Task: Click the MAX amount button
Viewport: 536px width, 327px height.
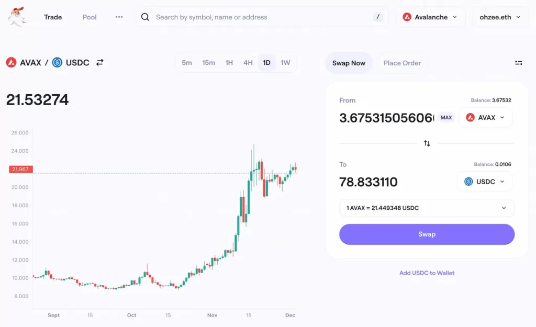Action: pos(446,118)
